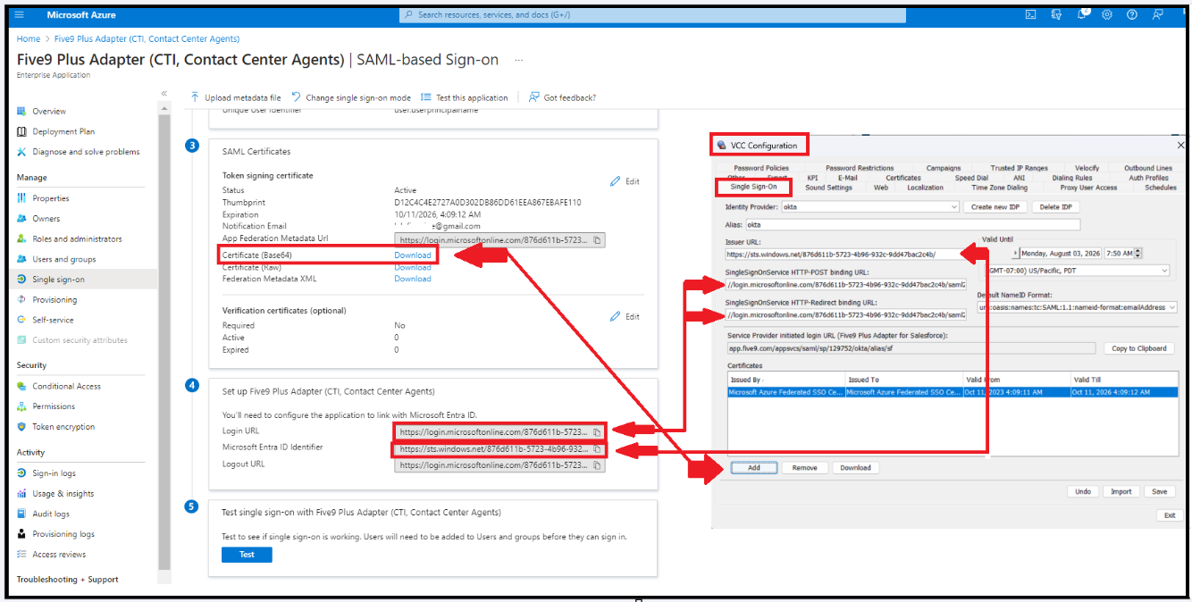Open Diagnose and solve problems
Image resolution: width=1192 pixels, height=602 pixels.
click(x=86, y=152)
